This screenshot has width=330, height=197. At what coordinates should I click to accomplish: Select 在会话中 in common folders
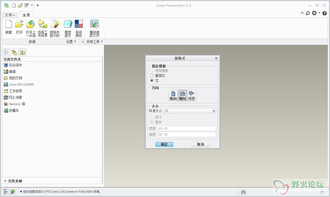pos(13,65)
